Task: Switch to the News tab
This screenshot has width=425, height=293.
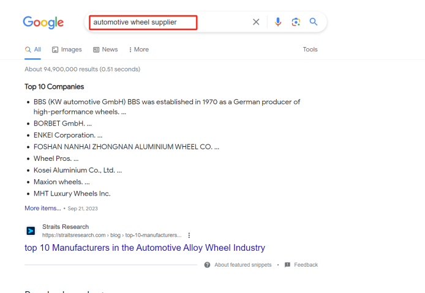Action: point(105,50)
